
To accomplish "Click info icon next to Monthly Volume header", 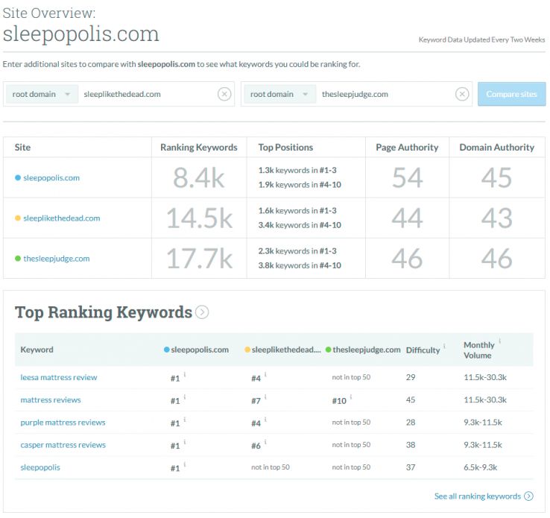I will click(499, 341).
